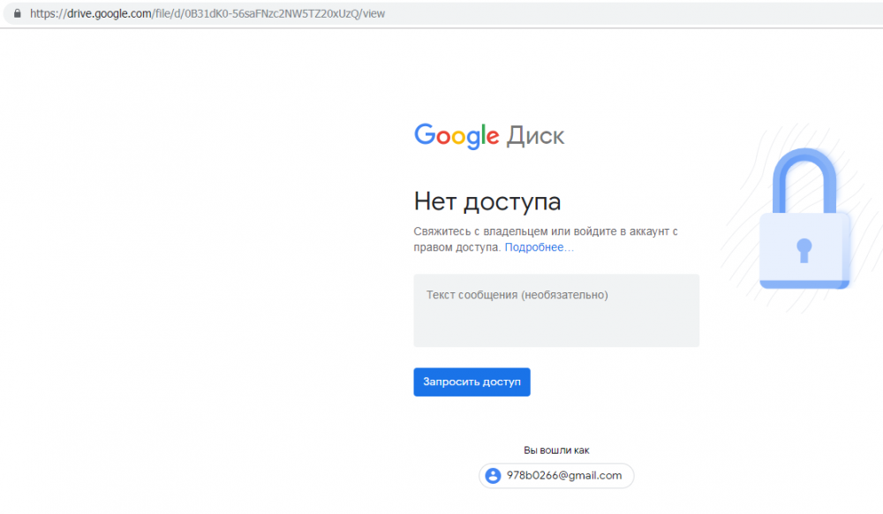Screen dimensions: 883x514
Task: Select the Google Drive URL in address bar
Action: [x=208, y=13]
